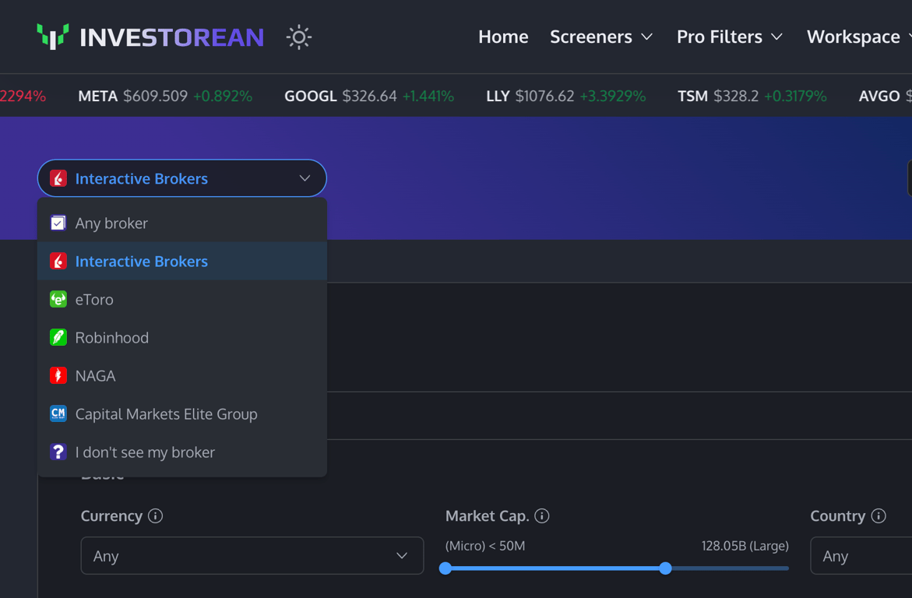The height and width of the screenshot is (598, 912).
Task: Click the NAGA red logo icon
Action: pos(58,376)
